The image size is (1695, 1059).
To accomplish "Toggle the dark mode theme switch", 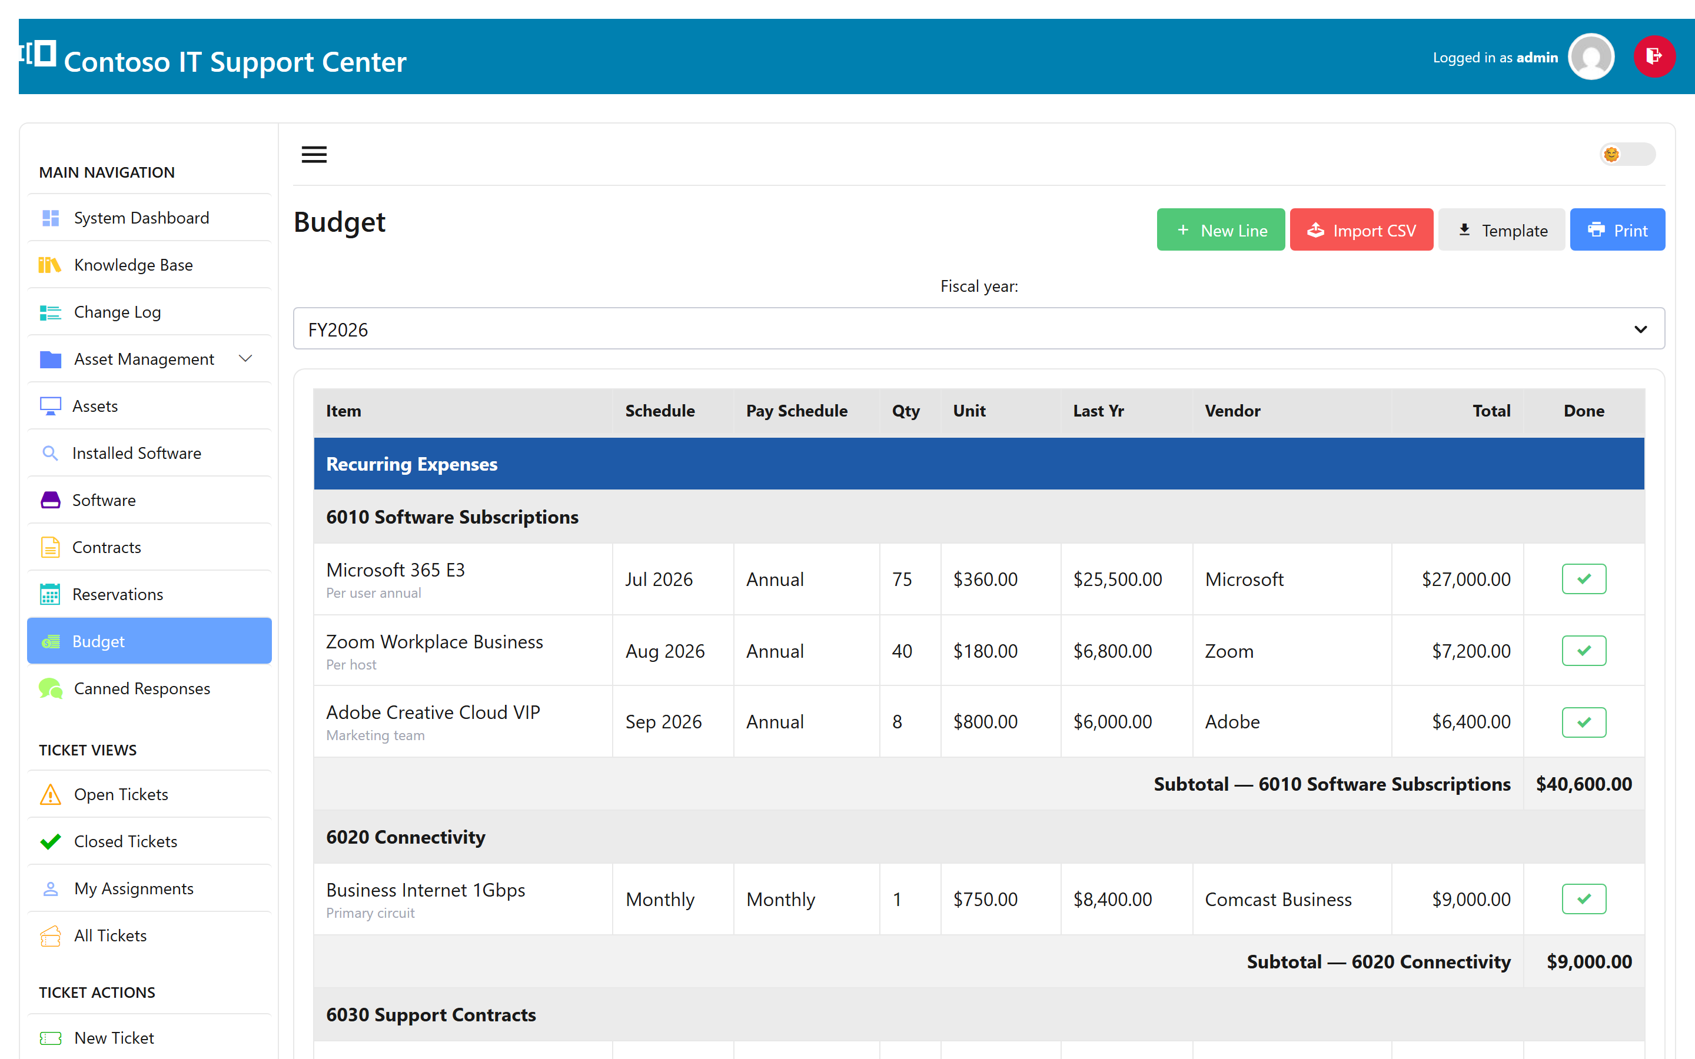I will coord(1627,154).
